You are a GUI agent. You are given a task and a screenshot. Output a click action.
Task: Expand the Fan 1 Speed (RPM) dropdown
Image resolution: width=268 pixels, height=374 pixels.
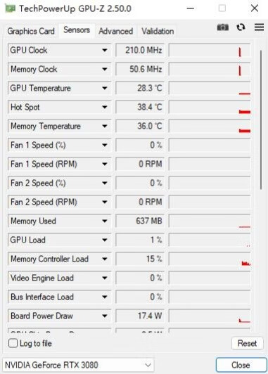click(105, 164)
